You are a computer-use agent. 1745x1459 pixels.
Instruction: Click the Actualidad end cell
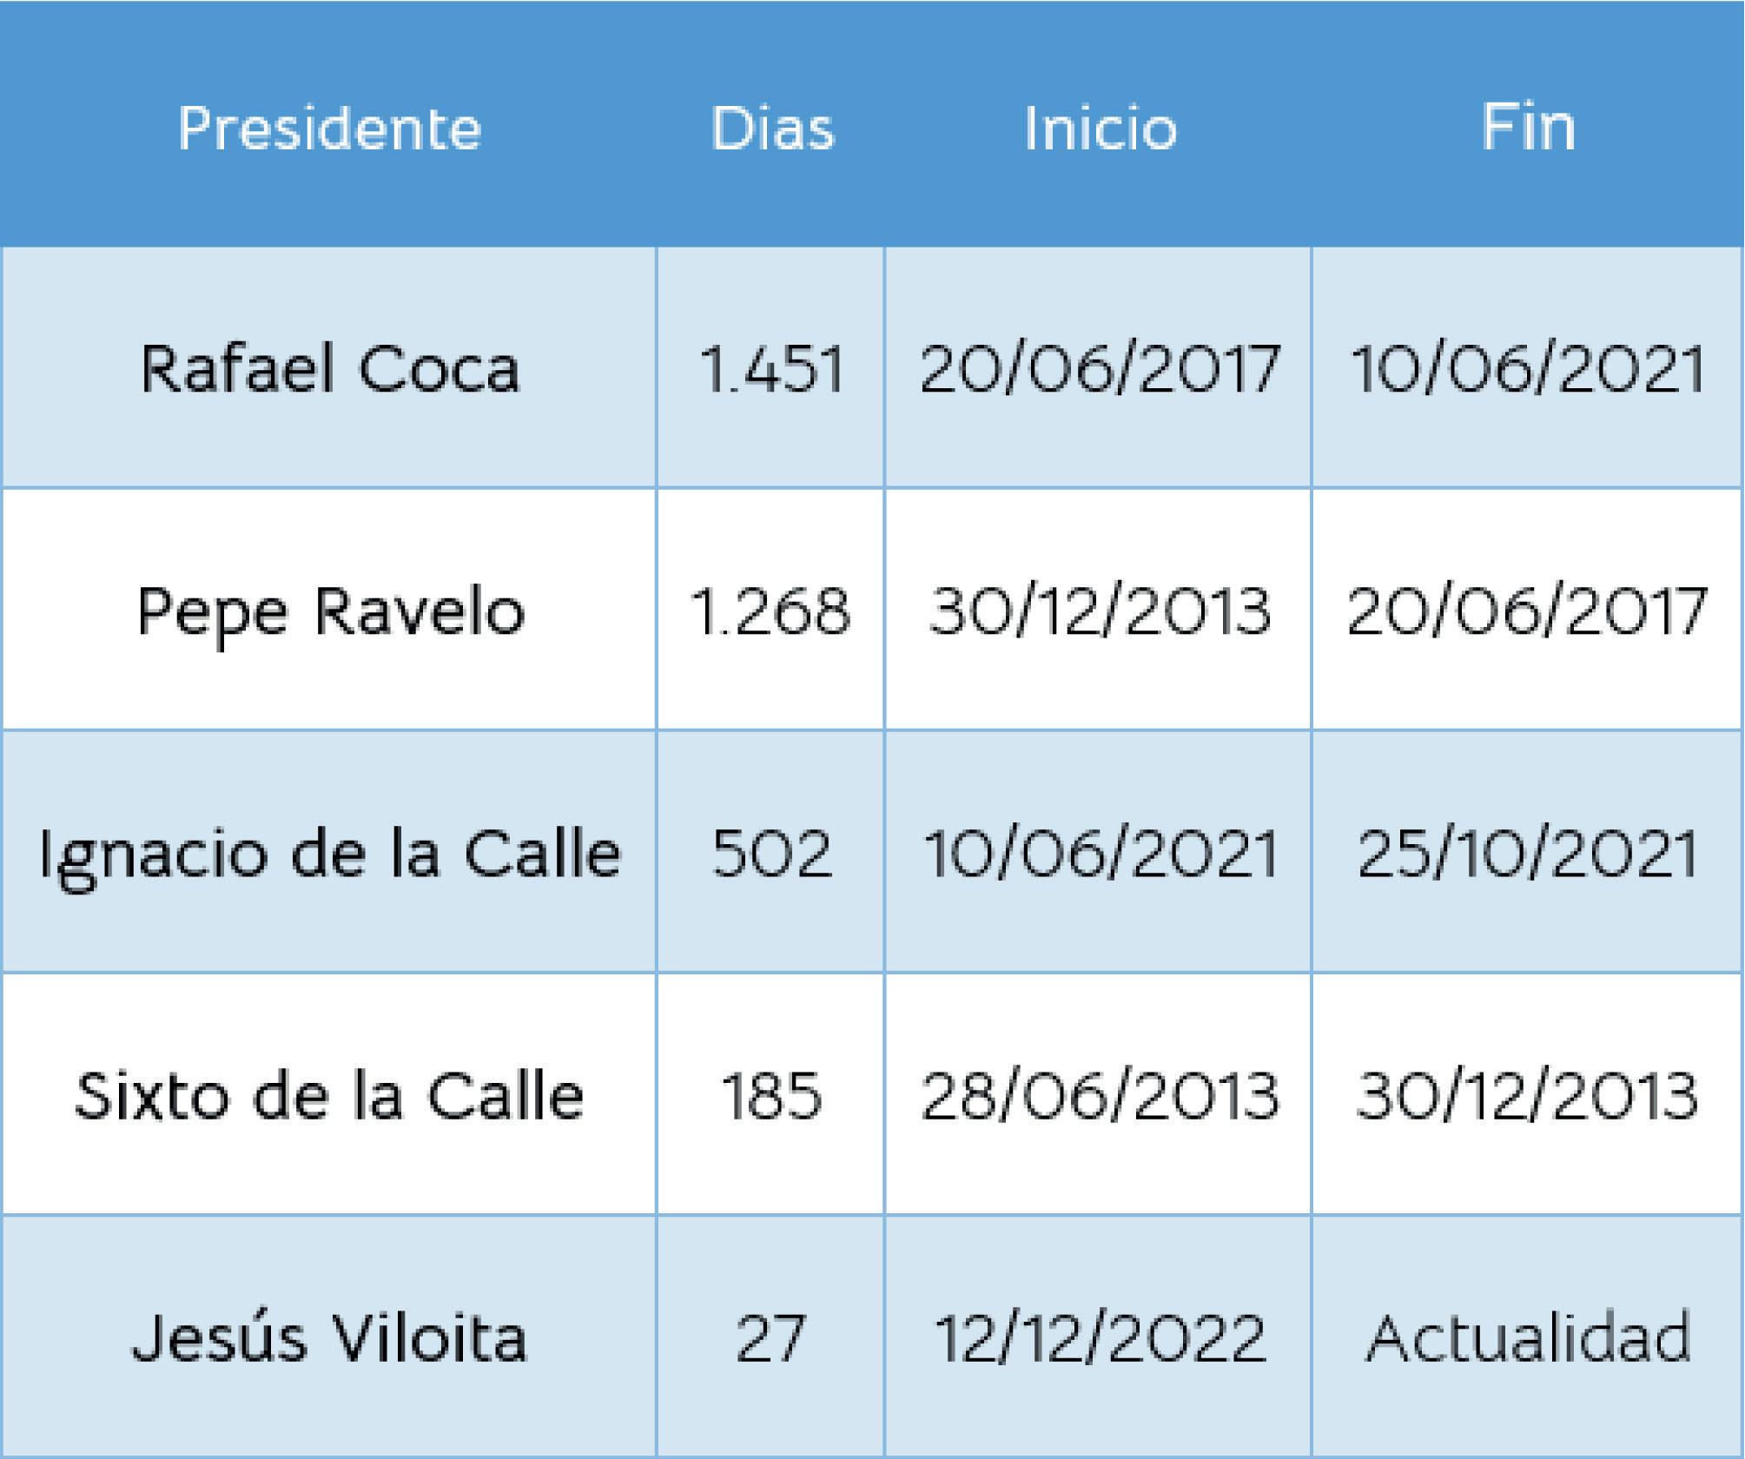[x=1528, y=1337]
